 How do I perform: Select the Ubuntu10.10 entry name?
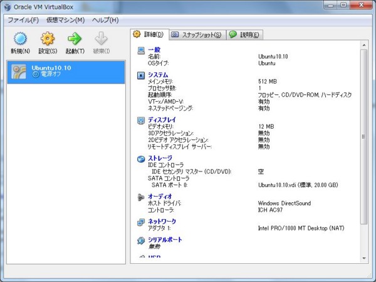(51, 68)
